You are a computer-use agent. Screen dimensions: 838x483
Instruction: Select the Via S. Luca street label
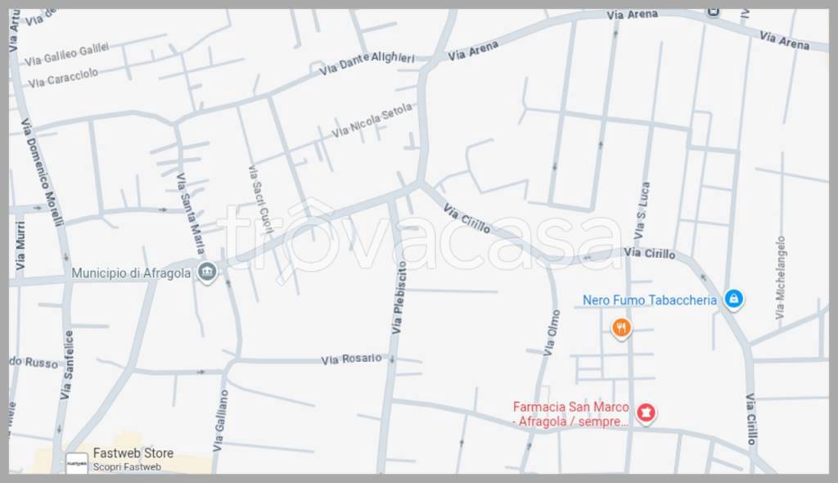(642, 210)
